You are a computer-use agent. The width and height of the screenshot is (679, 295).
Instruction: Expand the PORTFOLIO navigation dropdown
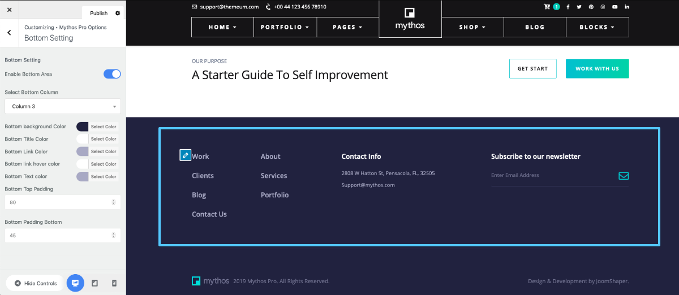tap(285, 27)
